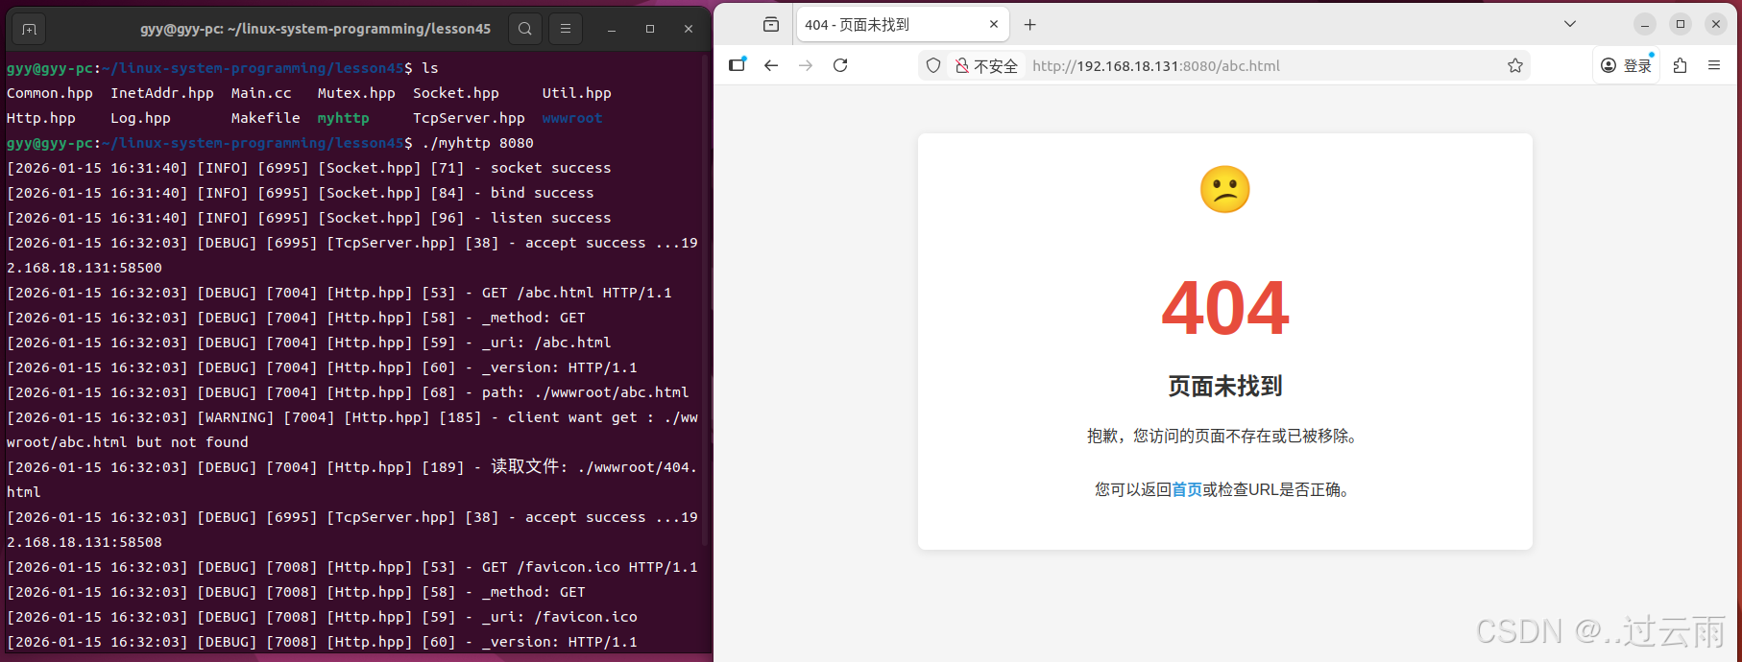Close the Firefox window
Viewport: 1742px width, 662px height.
pyautogui.click(x=1716, y=25)
